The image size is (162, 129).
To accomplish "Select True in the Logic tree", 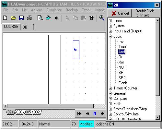I will (122, 47).
